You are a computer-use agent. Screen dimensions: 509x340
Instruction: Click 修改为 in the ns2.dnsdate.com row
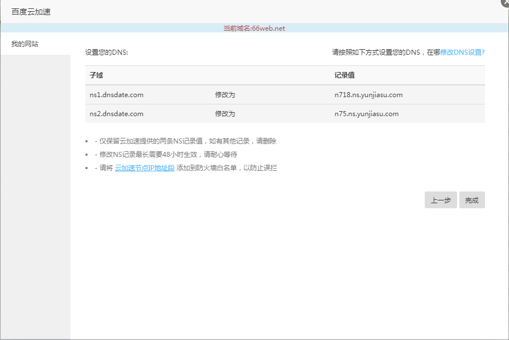[x=225, y=114]
